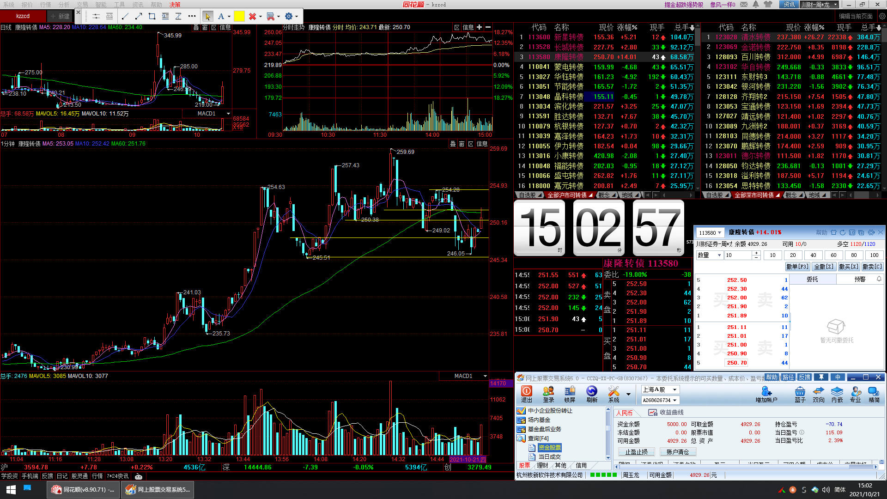Screen dimensions: 887x499
Task: Close the floating drawing toolbar
Action: [x=78, y=12]
